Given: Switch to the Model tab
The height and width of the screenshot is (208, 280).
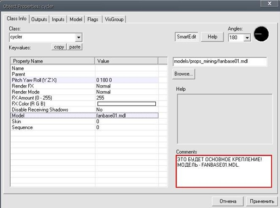Looking at the screenshot, I should click(x=76, y=19).
